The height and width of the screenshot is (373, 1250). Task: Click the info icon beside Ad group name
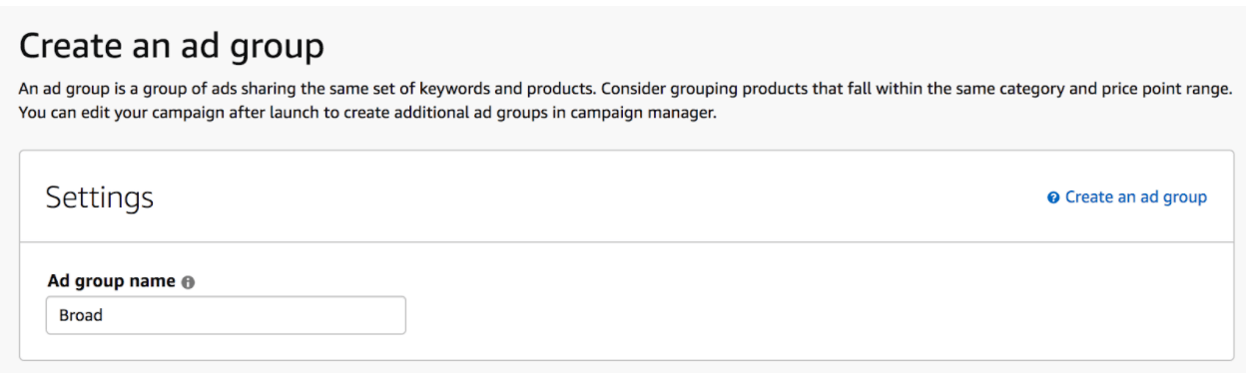[x=189, y=282]
